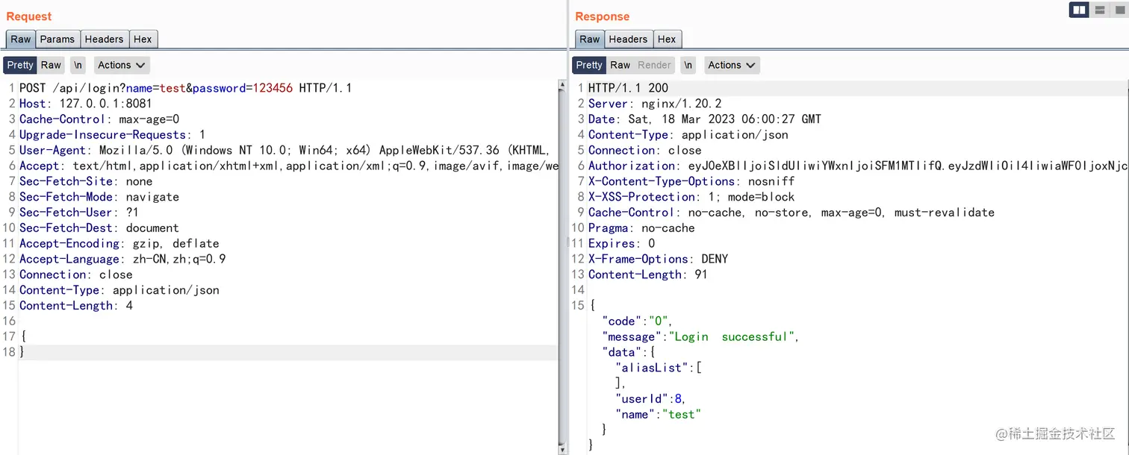The image size is (1129, 455).
Task: Click the Request editor vertical scrollbar
Action: pos(562,267)
